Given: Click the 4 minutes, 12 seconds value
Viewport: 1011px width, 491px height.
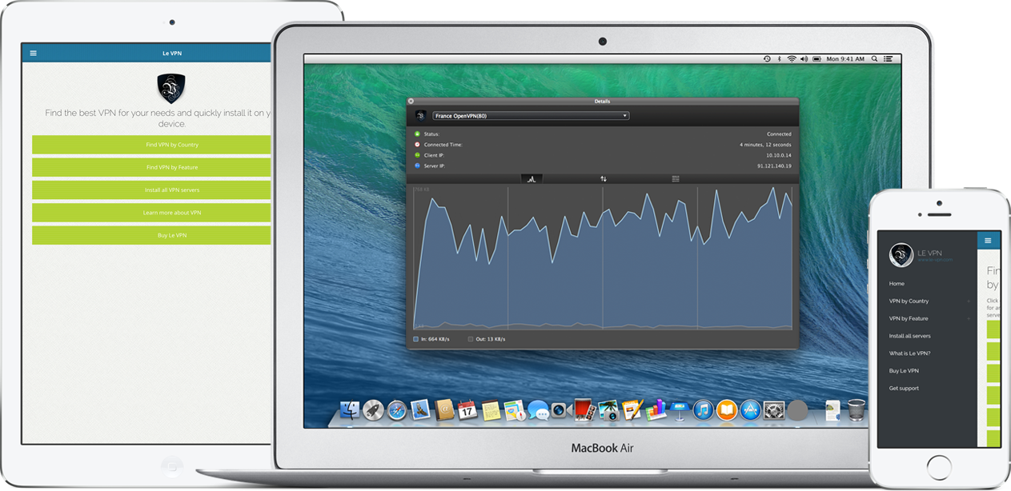Looking at the screenshot, I should pos(765,145).
